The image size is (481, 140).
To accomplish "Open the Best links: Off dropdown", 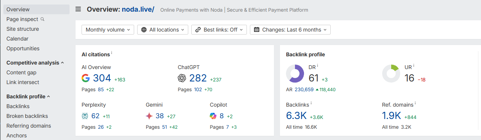I will (x=219, y=30).
